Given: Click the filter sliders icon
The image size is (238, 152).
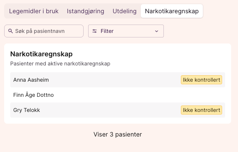Looking at the screenshot, I should 95,31.
